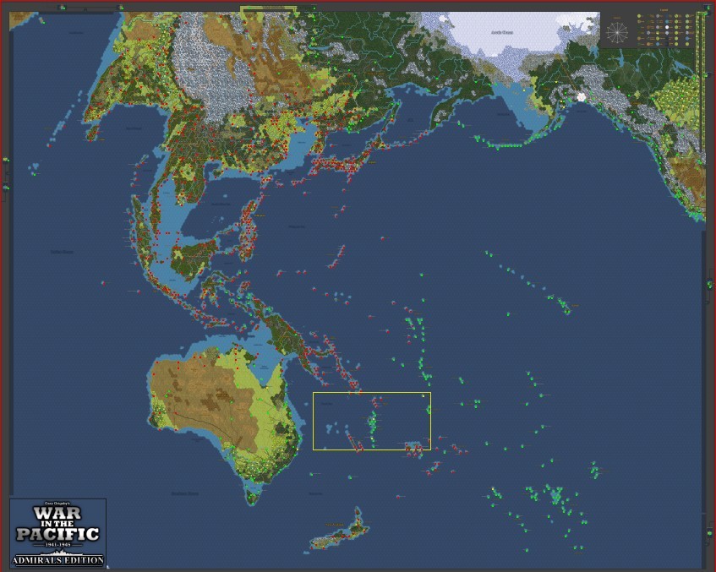Click the white circular marker on Alaska's coast
Screen dimensions: 716x572
point(582,97)
